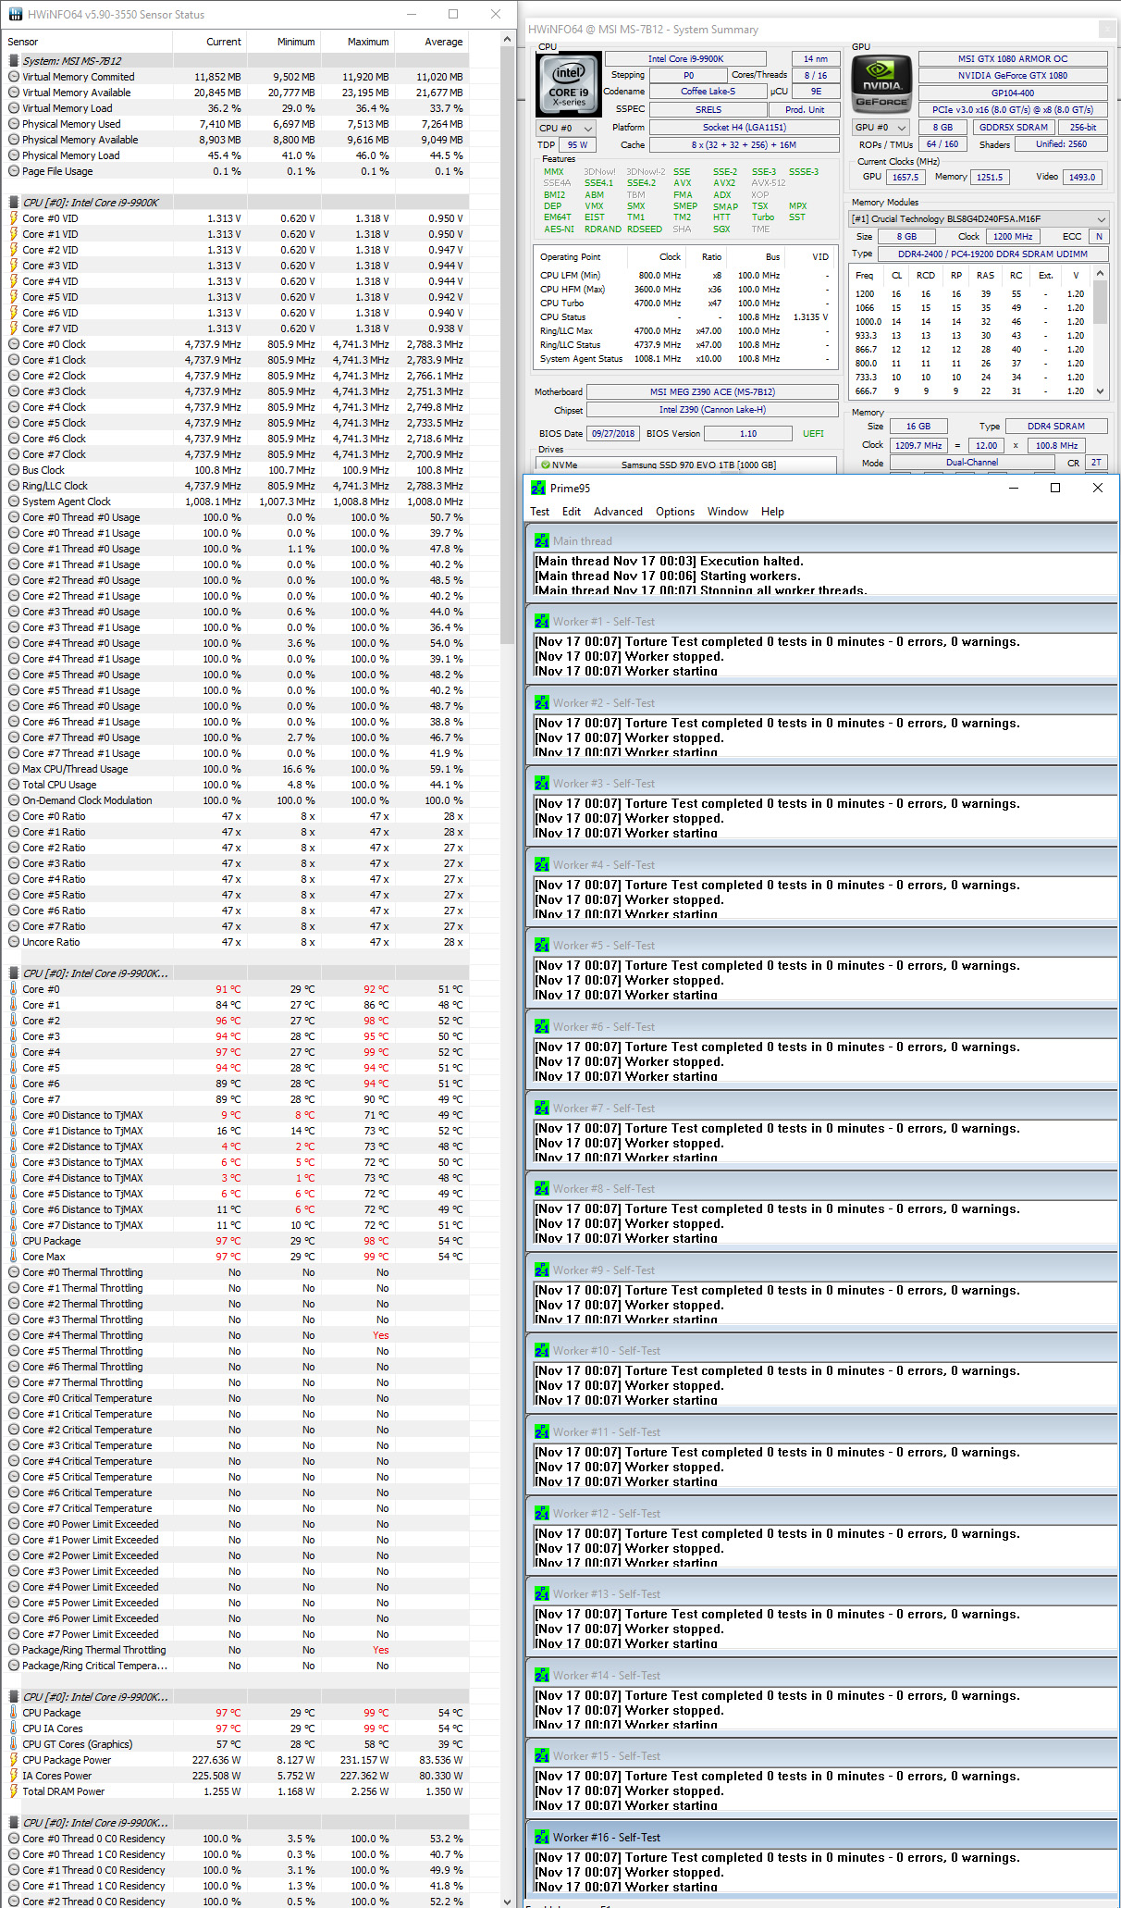Click the sensor list scrollbar down arrow
Viewport: 1121px width, 1908px height.
point(507,1900)
